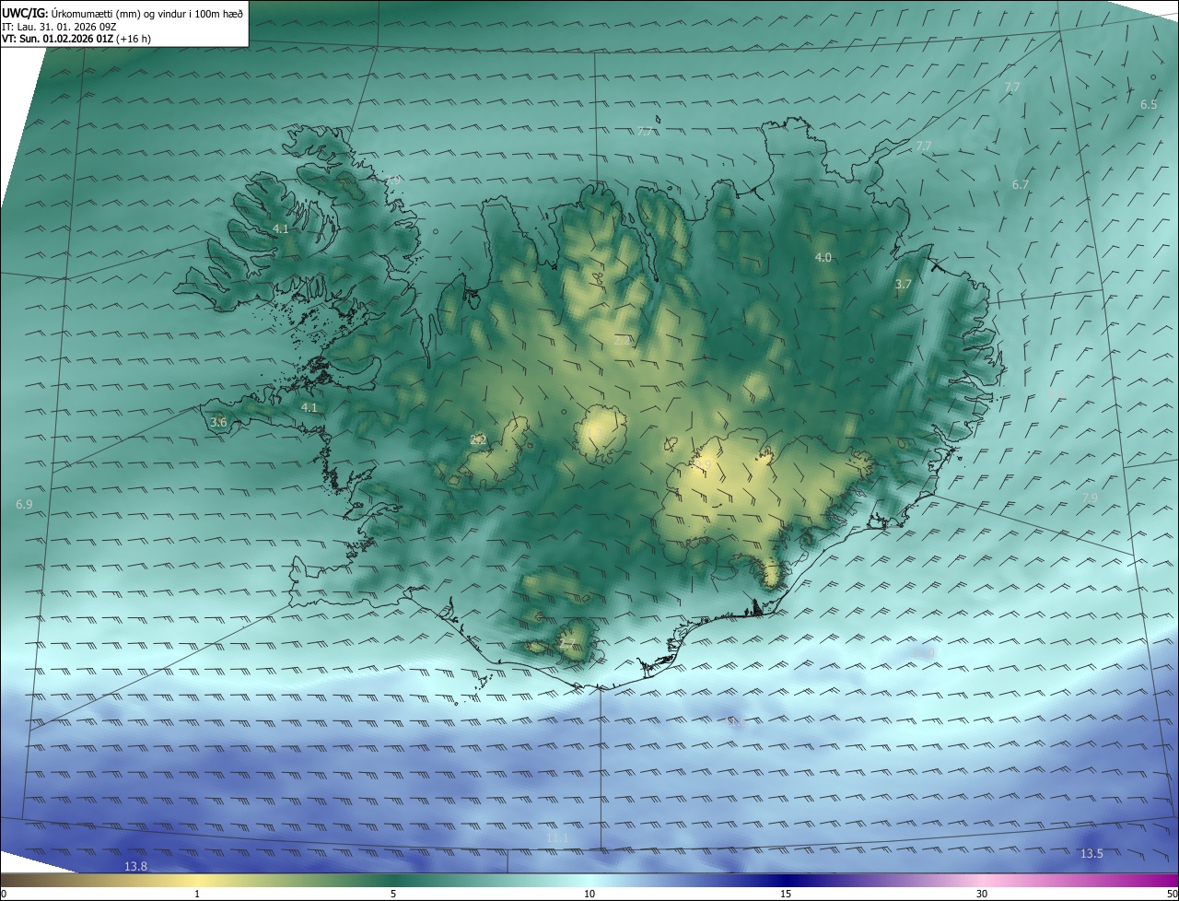
Task: Click the colorbar tick label '50'
Action: [1172, 894]
